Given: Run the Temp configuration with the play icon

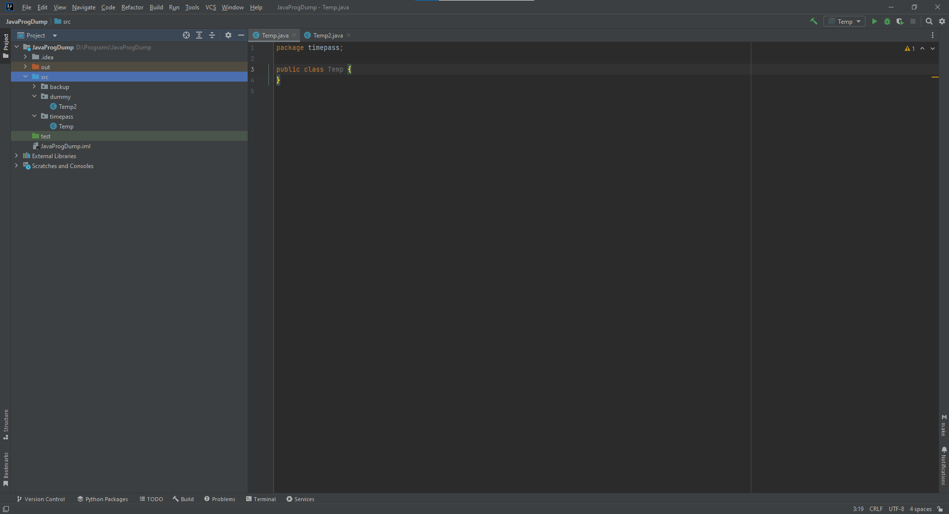Looking at the screenshot, I should click(x=874, y=21).
